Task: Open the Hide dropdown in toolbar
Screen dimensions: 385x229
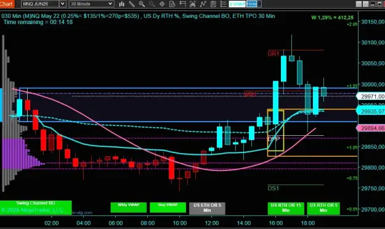Action: click(254, 4)
